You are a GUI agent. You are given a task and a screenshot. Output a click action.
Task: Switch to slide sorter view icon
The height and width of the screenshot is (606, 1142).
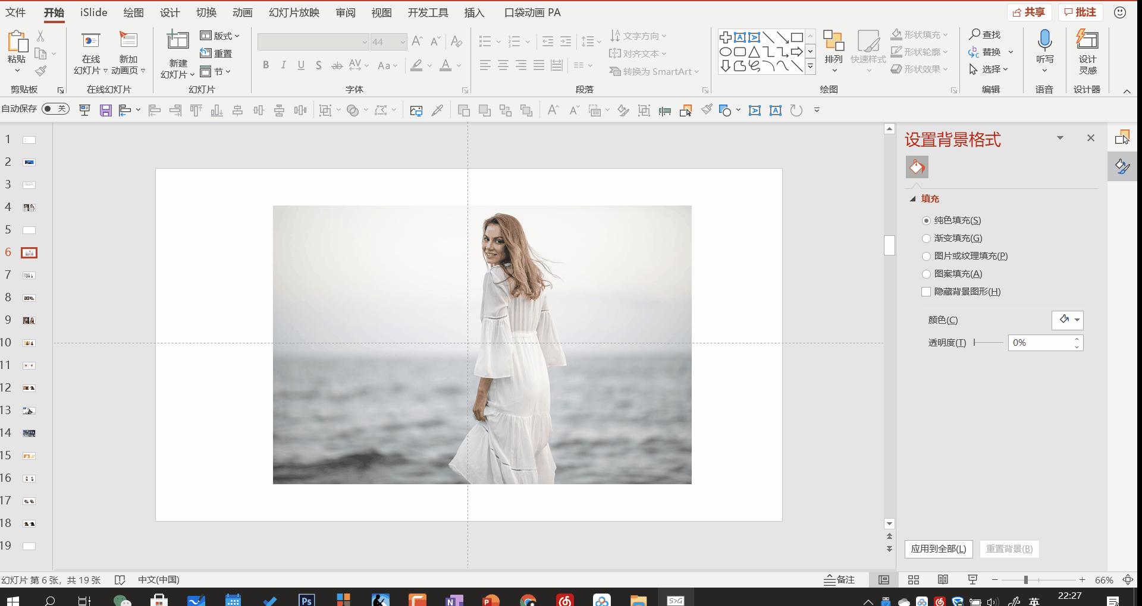[x=914, y=580]
